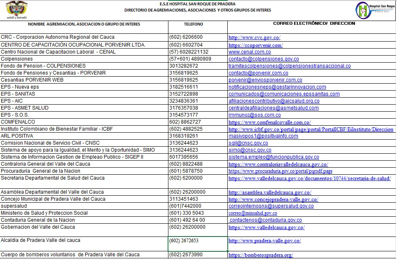
Task: Click the bomberospradera.org link
Action: click(x=260, y=255)
